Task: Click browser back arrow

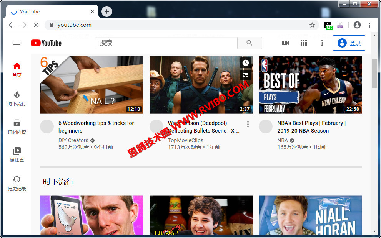Action: click(x=12, y=25)
